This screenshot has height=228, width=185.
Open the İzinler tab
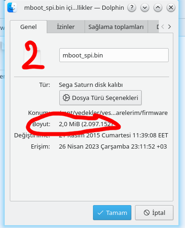66,27
